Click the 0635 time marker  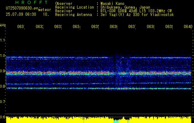95,26
